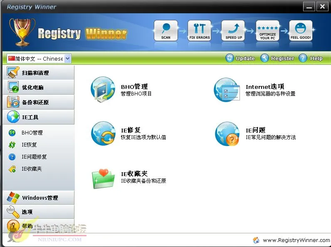Expand the 选项 sidebar section
331x247 pixels.
click(38, 212)
